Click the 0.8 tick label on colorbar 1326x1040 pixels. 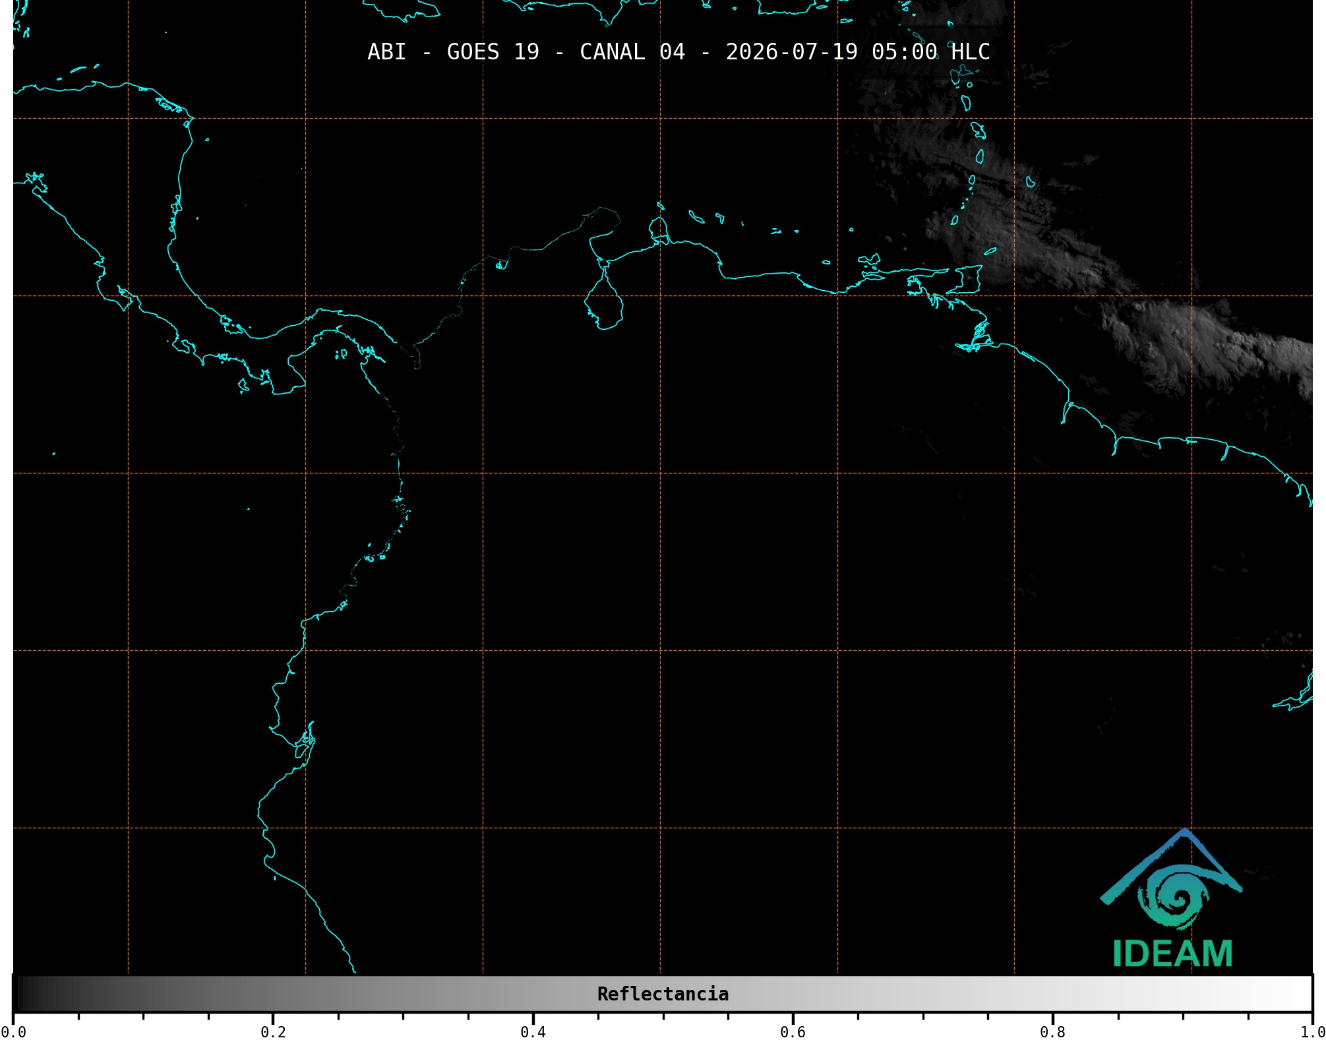click(x=1052, y=1032)
